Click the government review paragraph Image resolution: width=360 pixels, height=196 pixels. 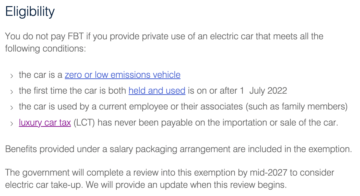pyautogui.click(x=170, y=178)
